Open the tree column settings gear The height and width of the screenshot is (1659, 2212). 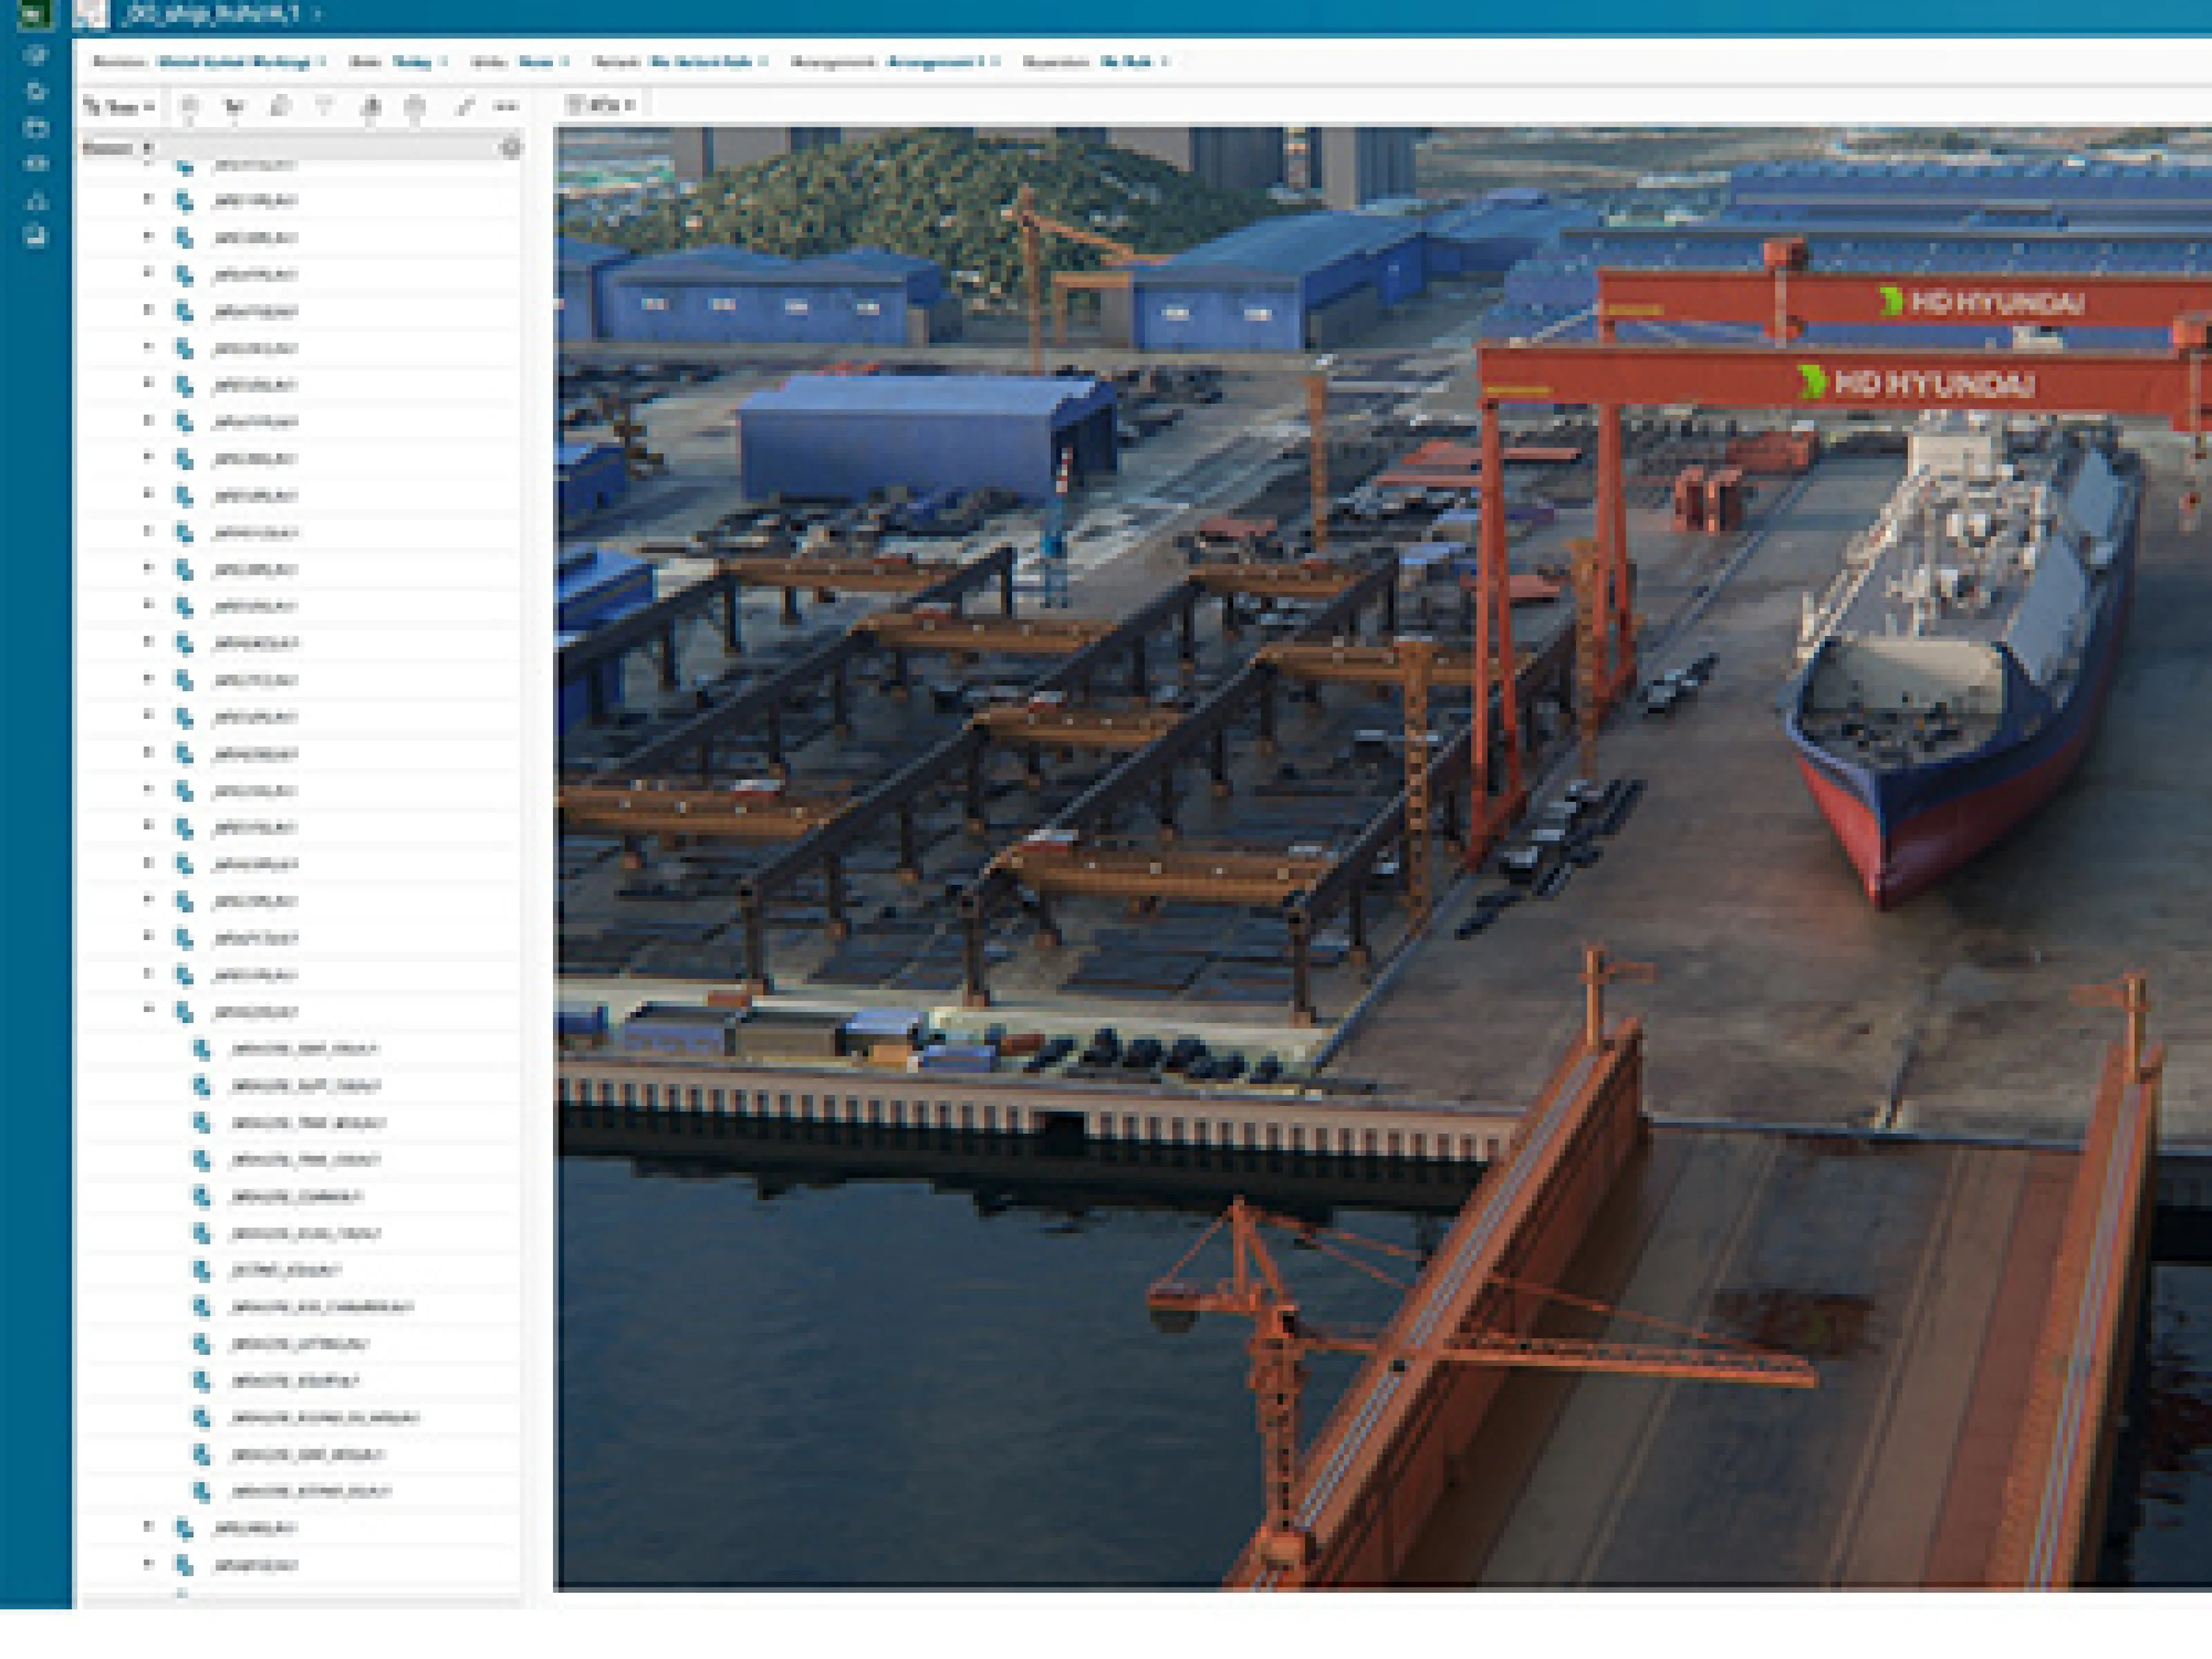coord(510,148)
